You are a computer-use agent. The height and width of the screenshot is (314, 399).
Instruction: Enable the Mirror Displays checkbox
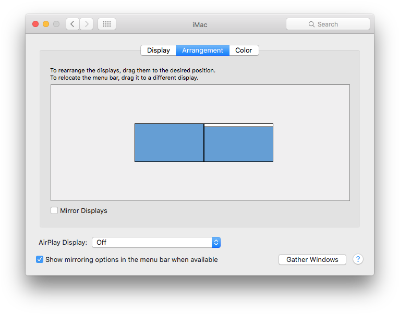click(54, 210)
